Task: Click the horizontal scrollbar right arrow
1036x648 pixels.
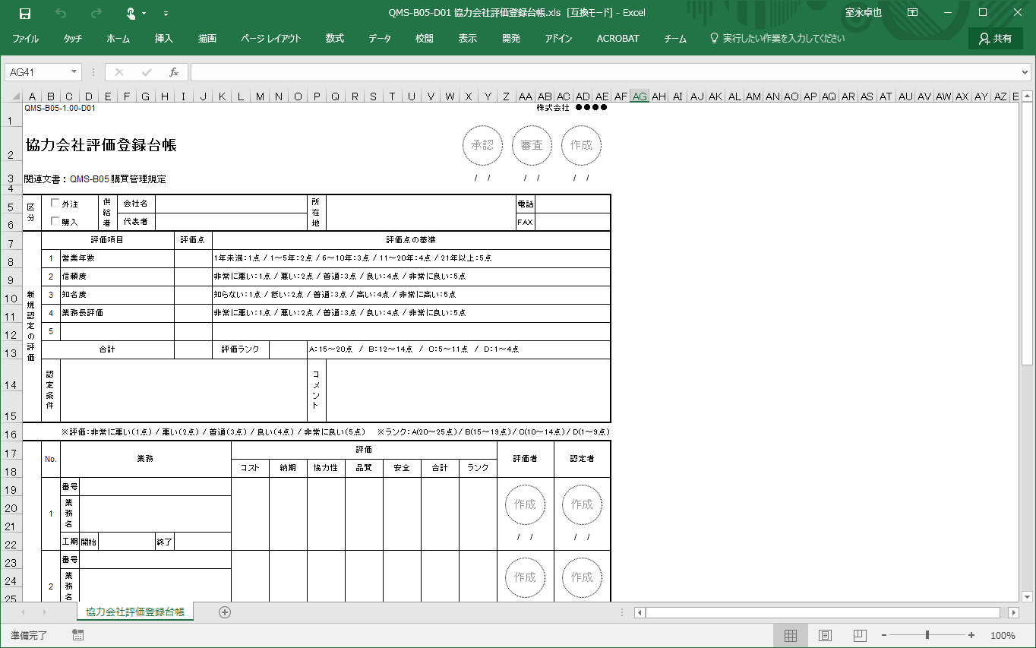Action: (1013, 612)
